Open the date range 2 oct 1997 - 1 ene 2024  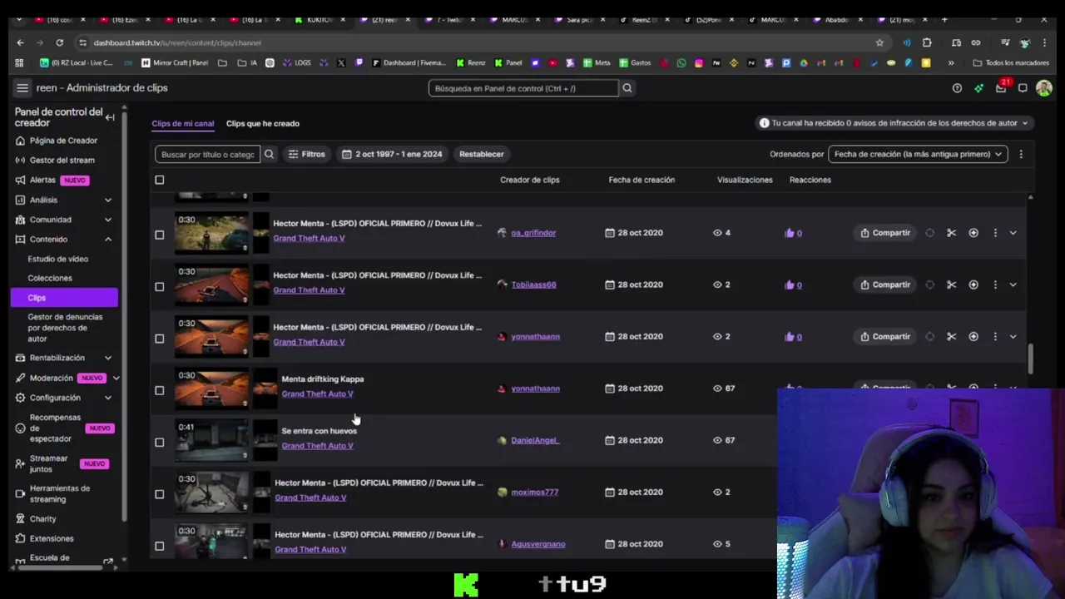pyautogui.click(x=392, y=154)
